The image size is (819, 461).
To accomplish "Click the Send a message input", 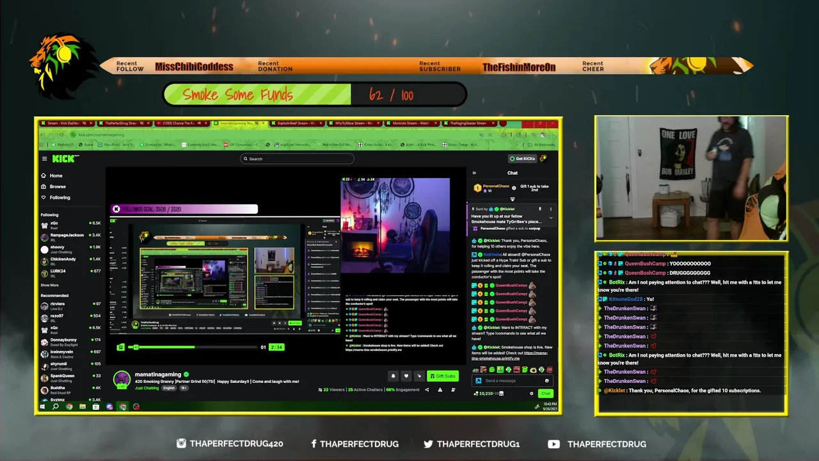I will click(512, 380).
